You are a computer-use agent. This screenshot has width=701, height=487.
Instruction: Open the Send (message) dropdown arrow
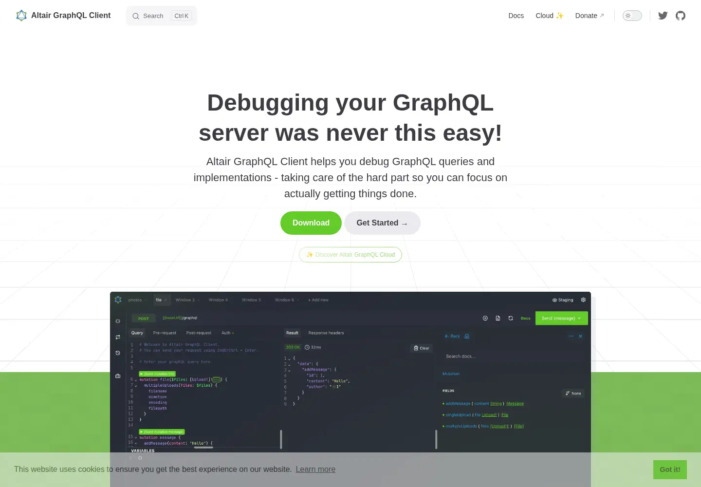point(579,318)
